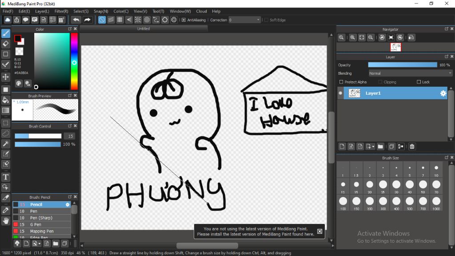The height and width of the screenshot is (256, 455).
Task: Toggle the AntiAliasing checkbox
Action: point(184,20)
